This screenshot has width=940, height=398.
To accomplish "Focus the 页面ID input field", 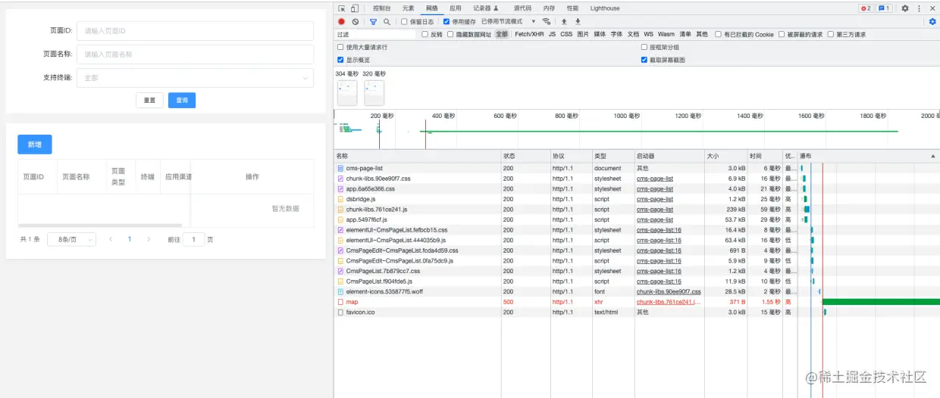I will point(195,31).
